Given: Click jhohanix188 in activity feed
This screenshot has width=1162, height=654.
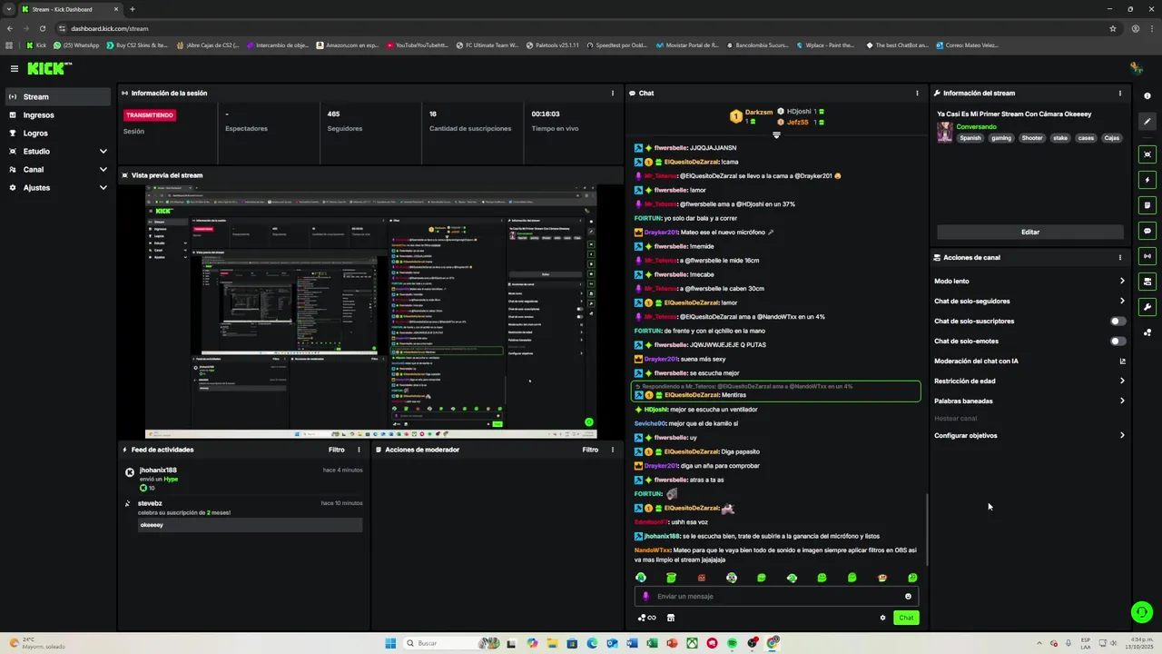Looking at the screenshot, I should click(158, 470).
